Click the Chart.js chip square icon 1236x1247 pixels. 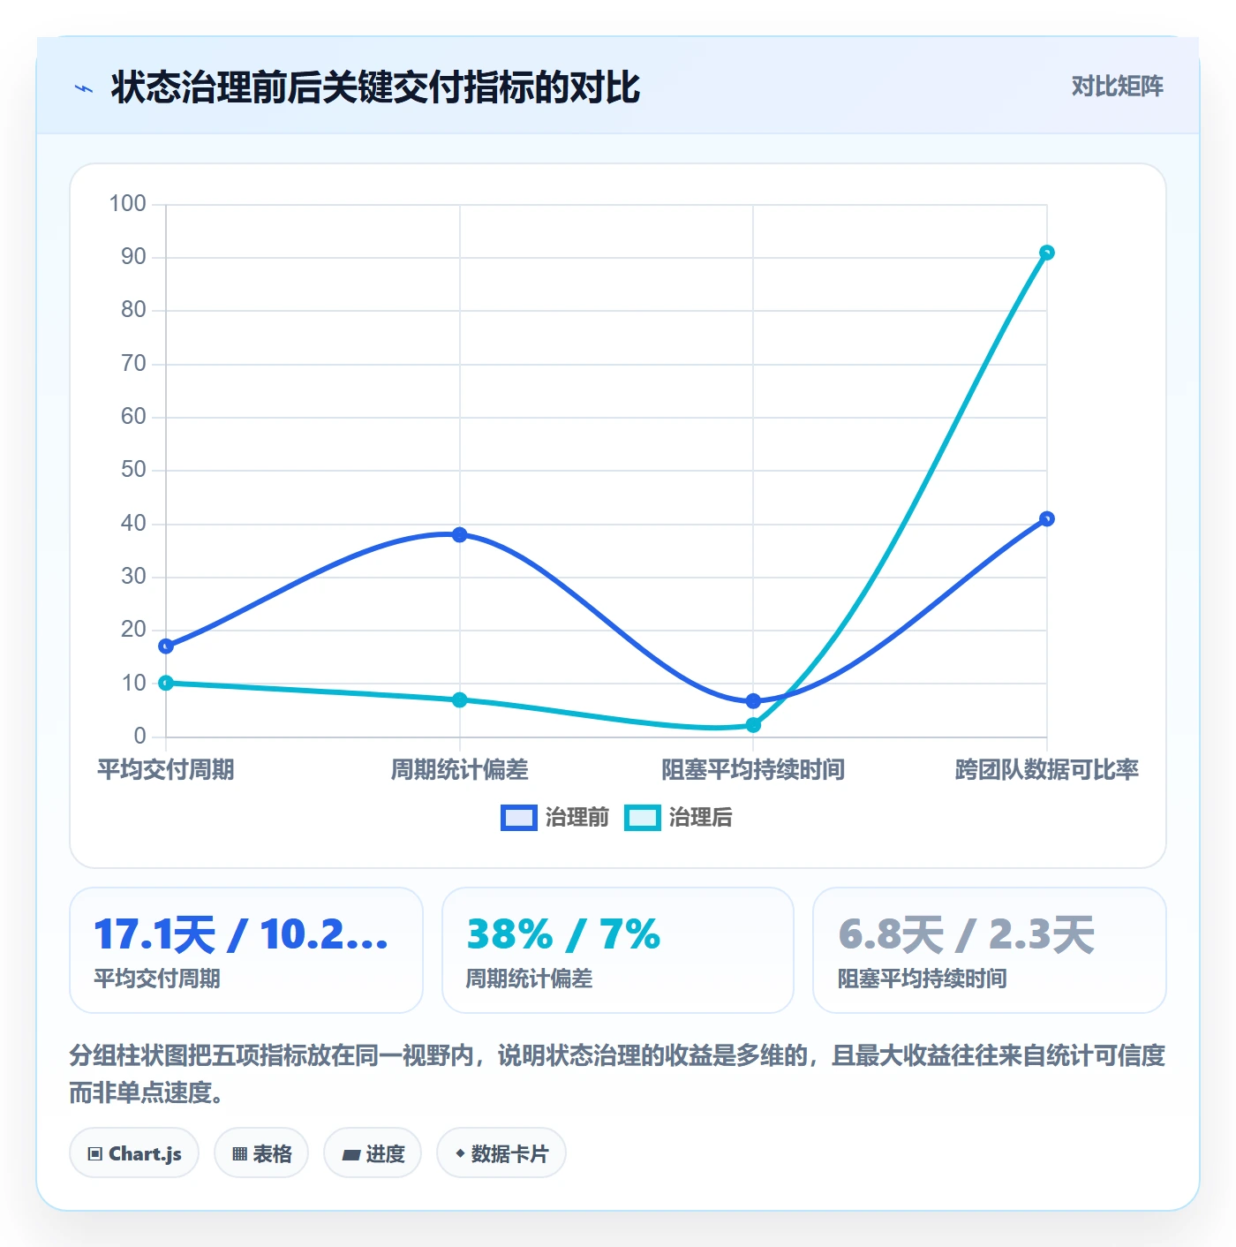pyautogui.click(x=95, y=1153)
